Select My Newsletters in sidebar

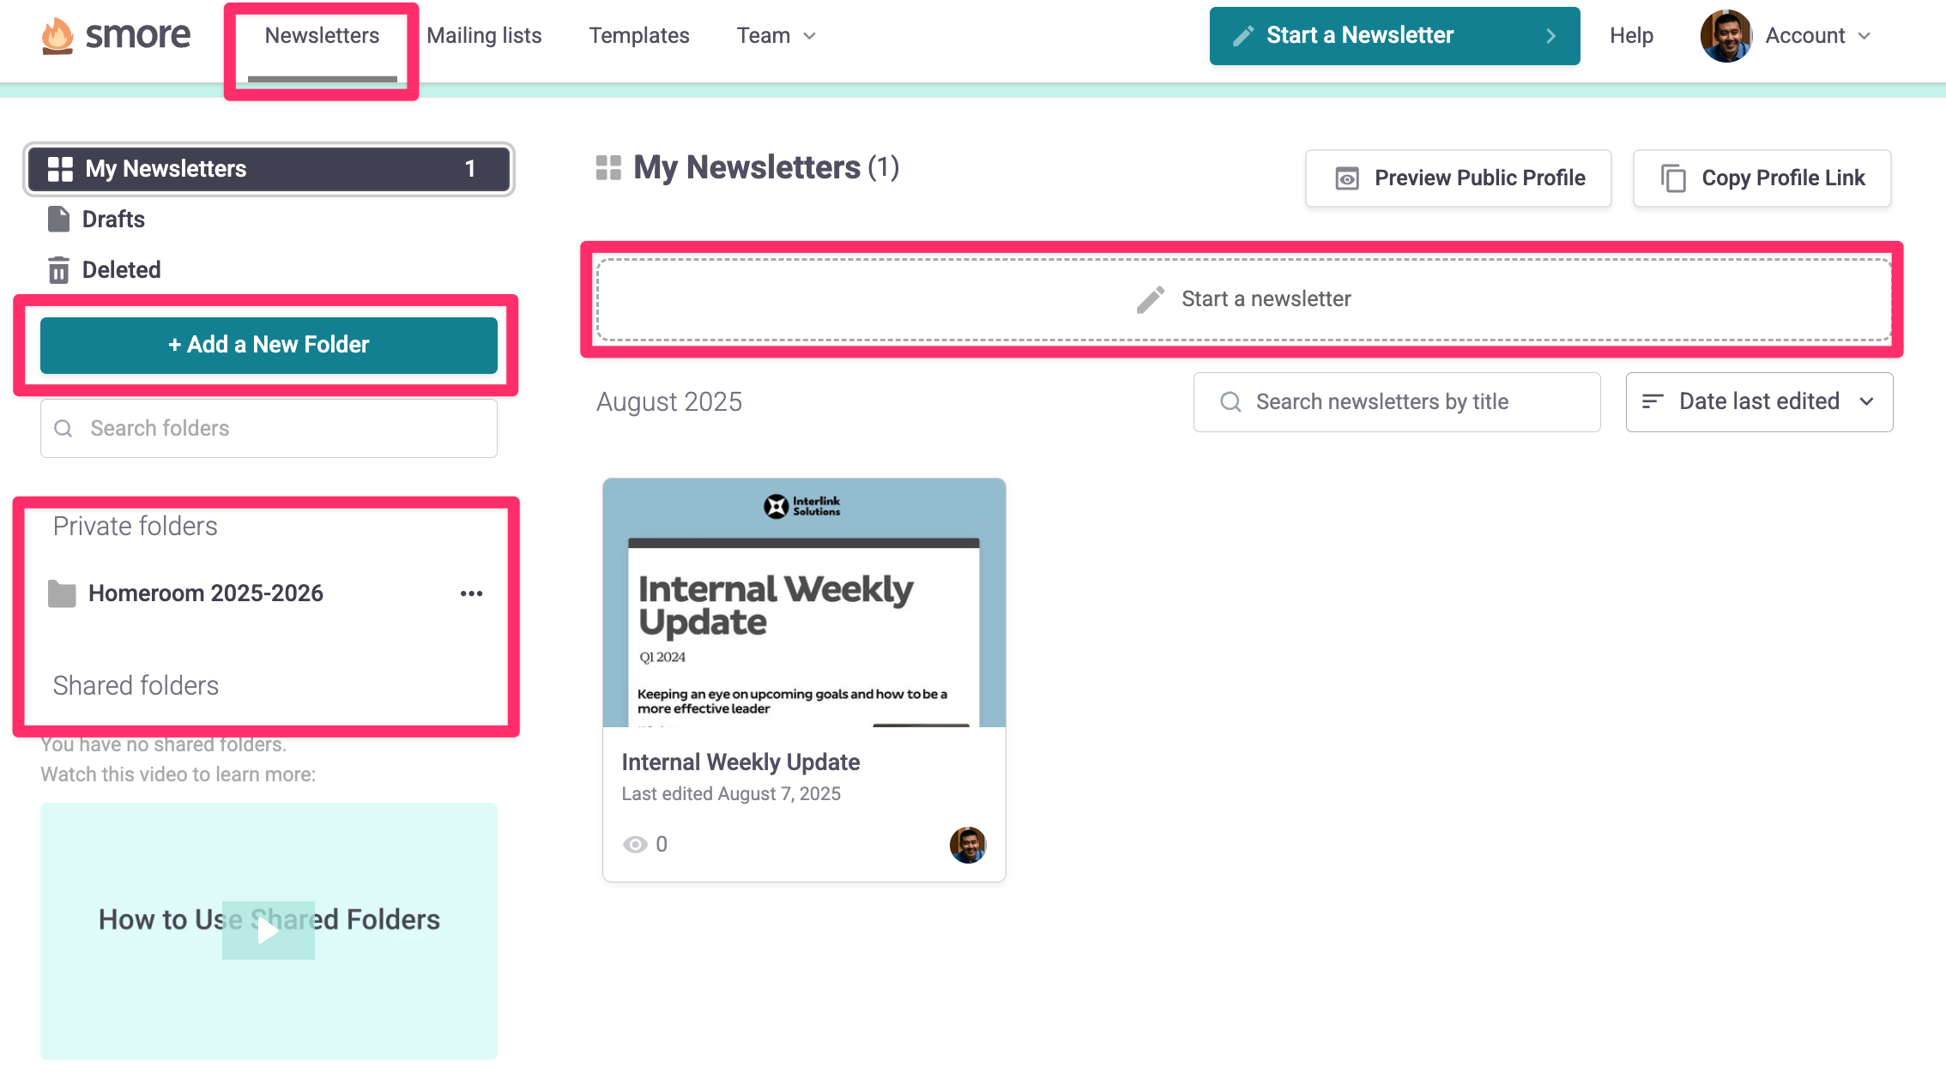269,169
